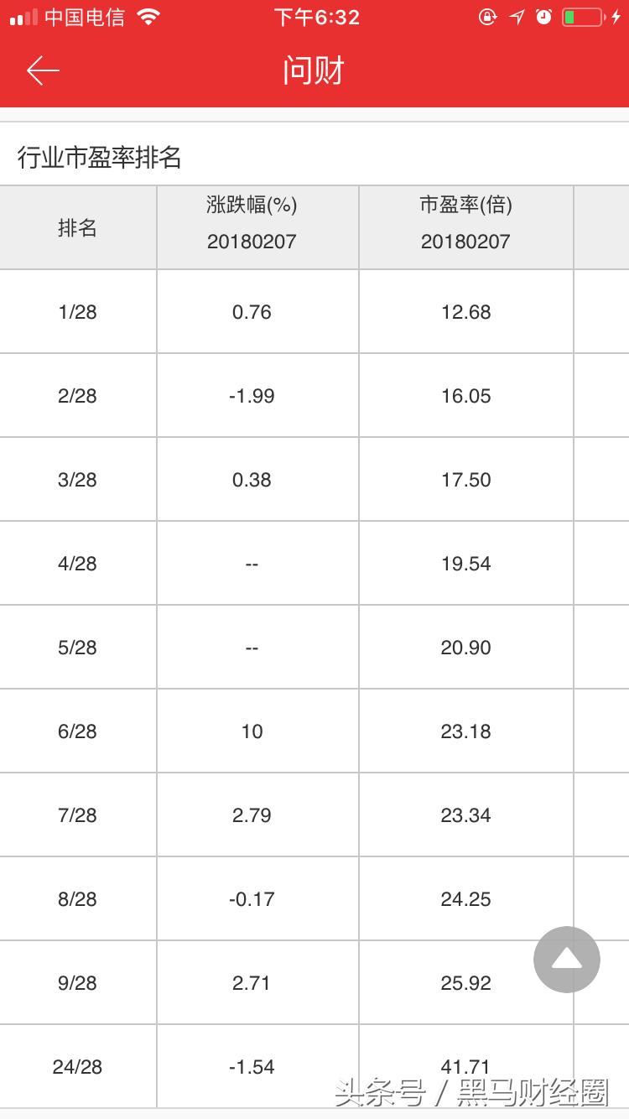Tap the rotation lock status icon
This screenshot has height=1119, width=629.
click(487, 17)
